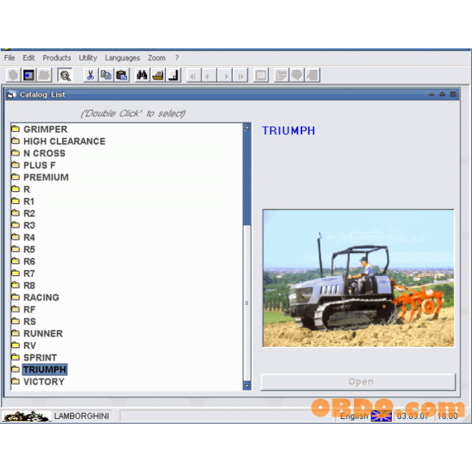Open the Products menu
This screenshot has width=472, height=472.
pyautogui.click(x=57, y=58)
